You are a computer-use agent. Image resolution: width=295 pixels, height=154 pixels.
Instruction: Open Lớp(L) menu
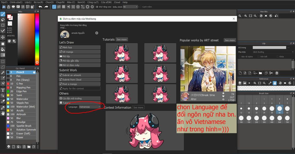coord(28,2)
